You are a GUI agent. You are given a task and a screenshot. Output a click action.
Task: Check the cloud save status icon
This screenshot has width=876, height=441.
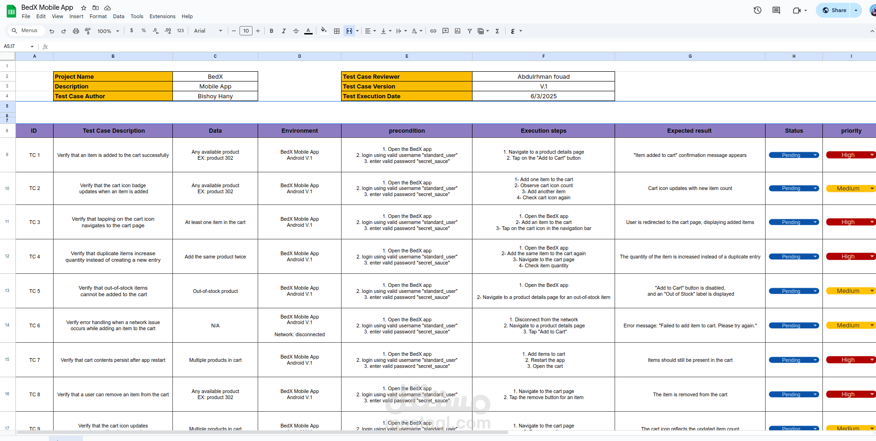pos(107,8)
